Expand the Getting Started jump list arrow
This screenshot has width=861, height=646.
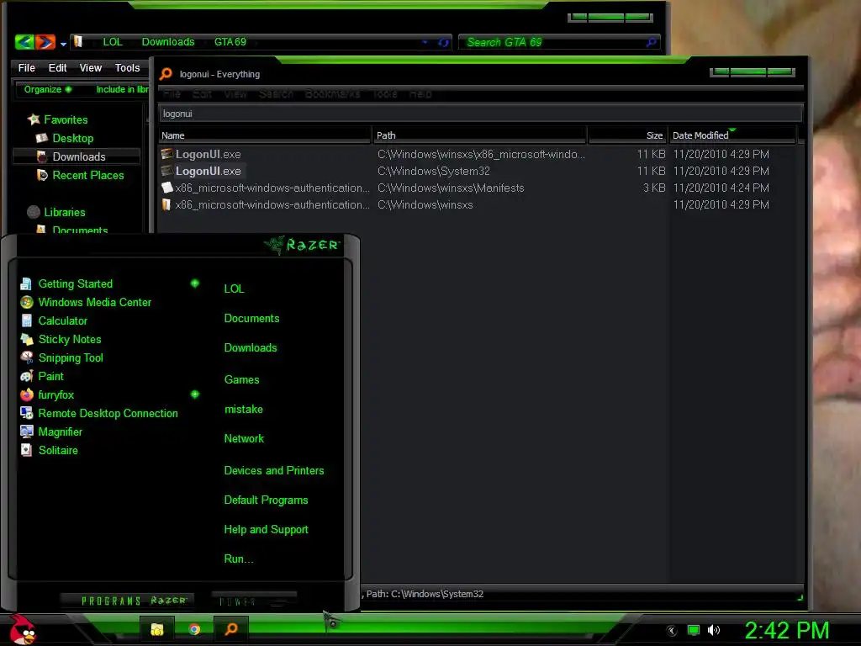(194, 283)
